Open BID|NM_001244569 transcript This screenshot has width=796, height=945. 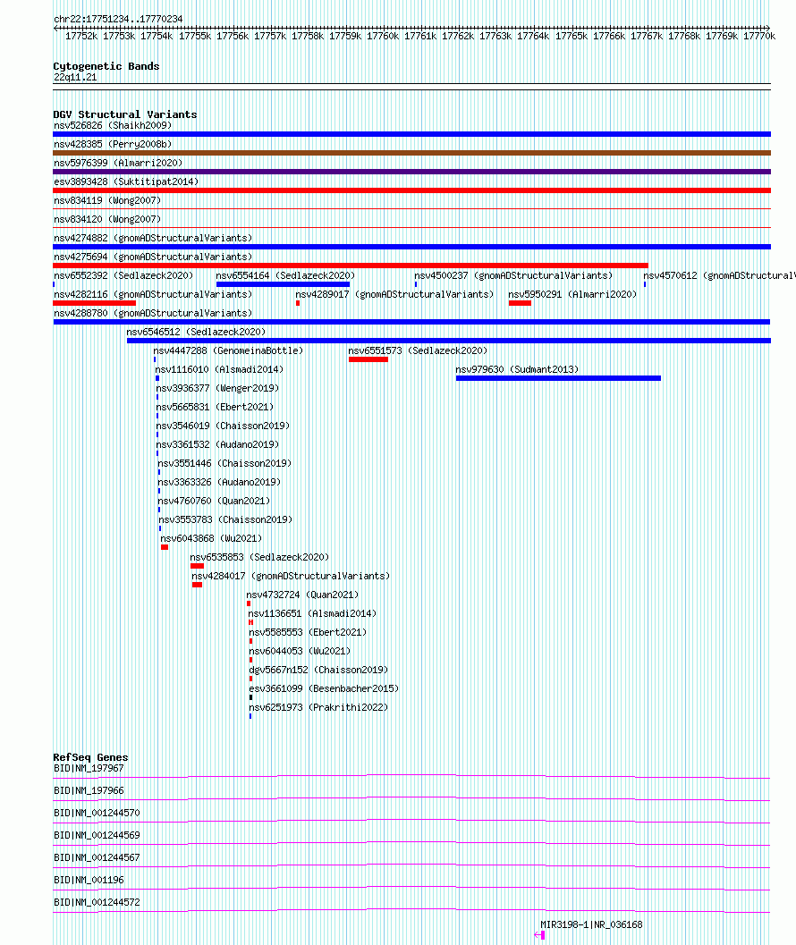pos(97,835)
